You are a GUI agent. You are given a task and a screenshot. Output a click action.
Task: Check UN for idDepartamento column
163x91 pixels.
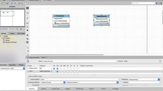(x=67, y=69)
